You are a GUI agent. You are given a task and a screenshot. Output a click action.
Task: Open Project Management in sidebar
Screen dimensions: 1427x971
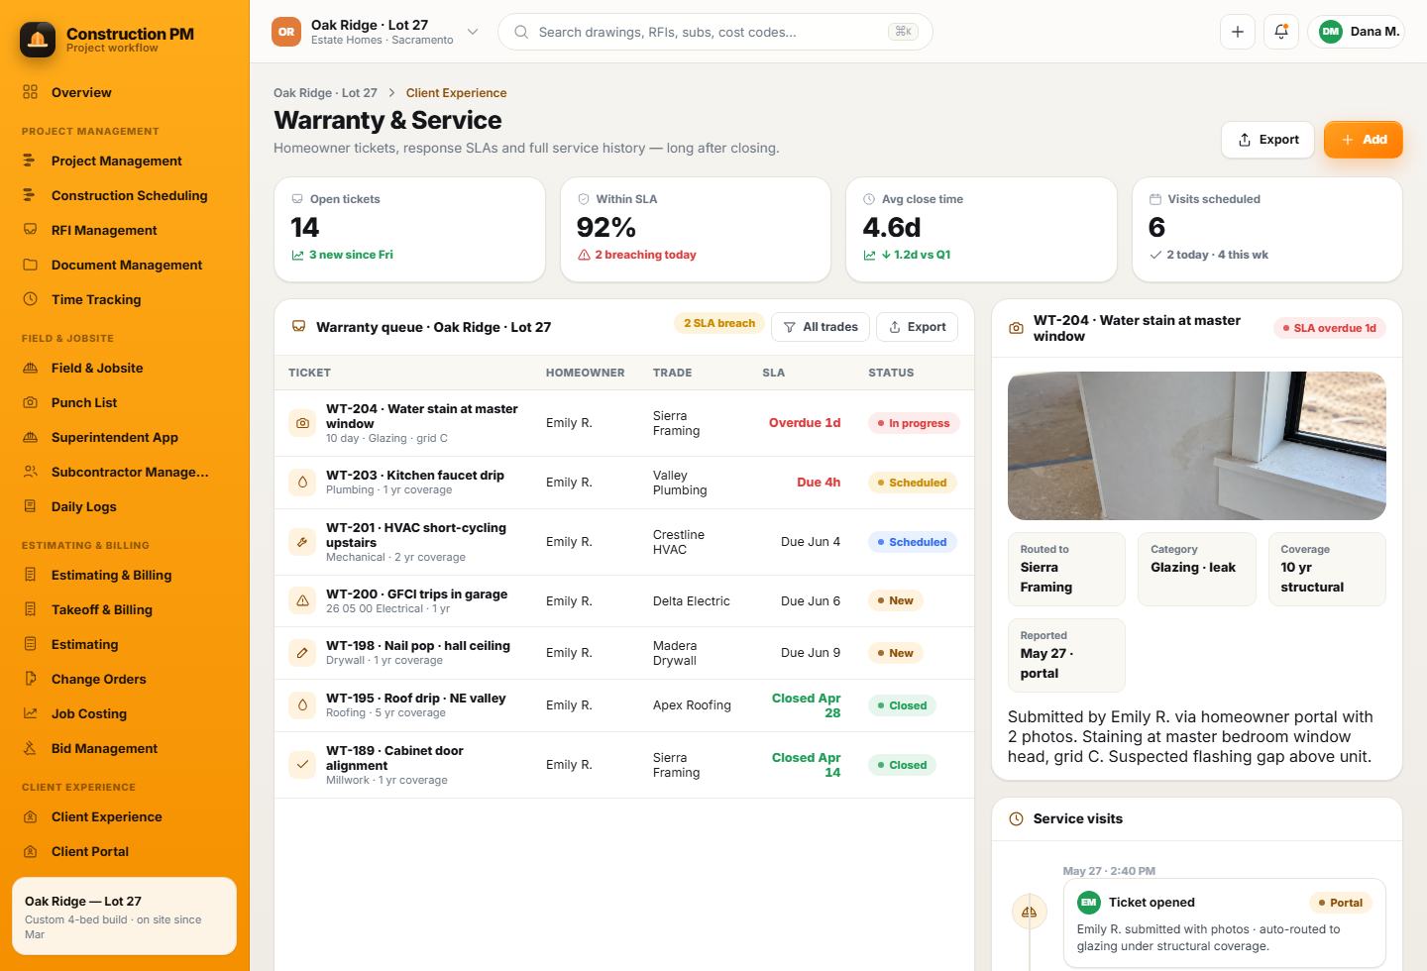pyautogui.click(x=125, y=161)
